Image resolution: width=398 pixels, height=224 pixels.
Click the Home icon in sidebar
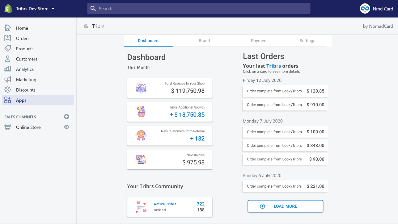click(8, 28)
